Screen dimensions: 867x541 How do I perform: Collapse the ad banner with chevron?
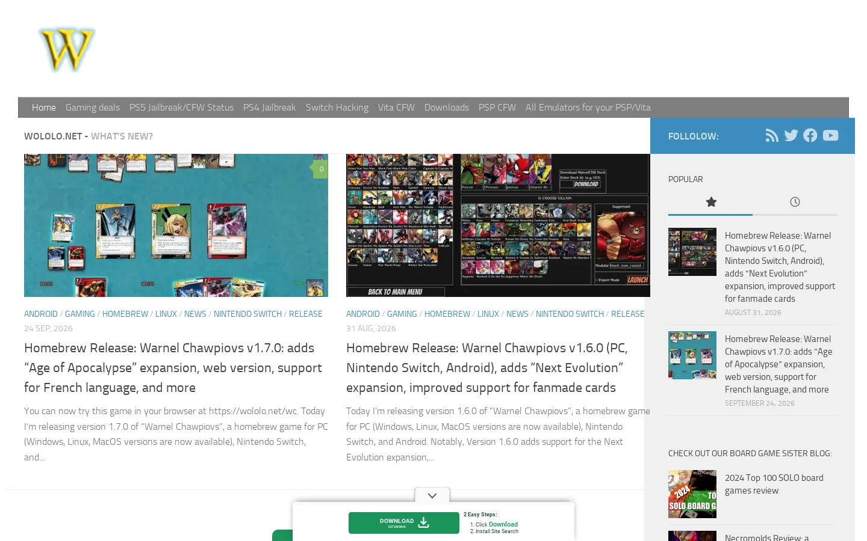[x=432, y=495]
